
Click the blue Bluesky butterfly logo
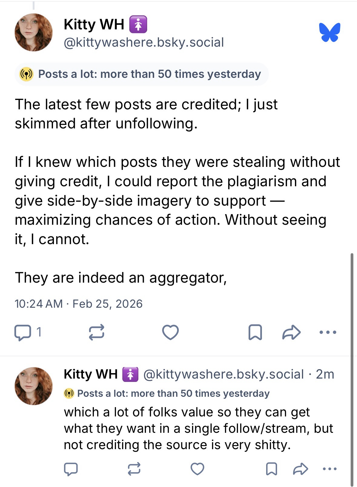pos(329,32)
